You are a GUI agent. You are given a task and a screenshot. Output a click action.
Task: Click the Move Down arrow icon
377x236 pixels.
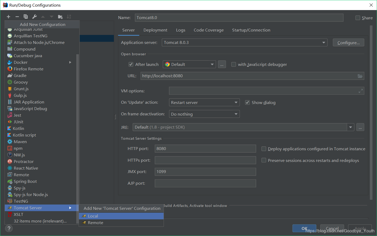click(x=52, y=17)
